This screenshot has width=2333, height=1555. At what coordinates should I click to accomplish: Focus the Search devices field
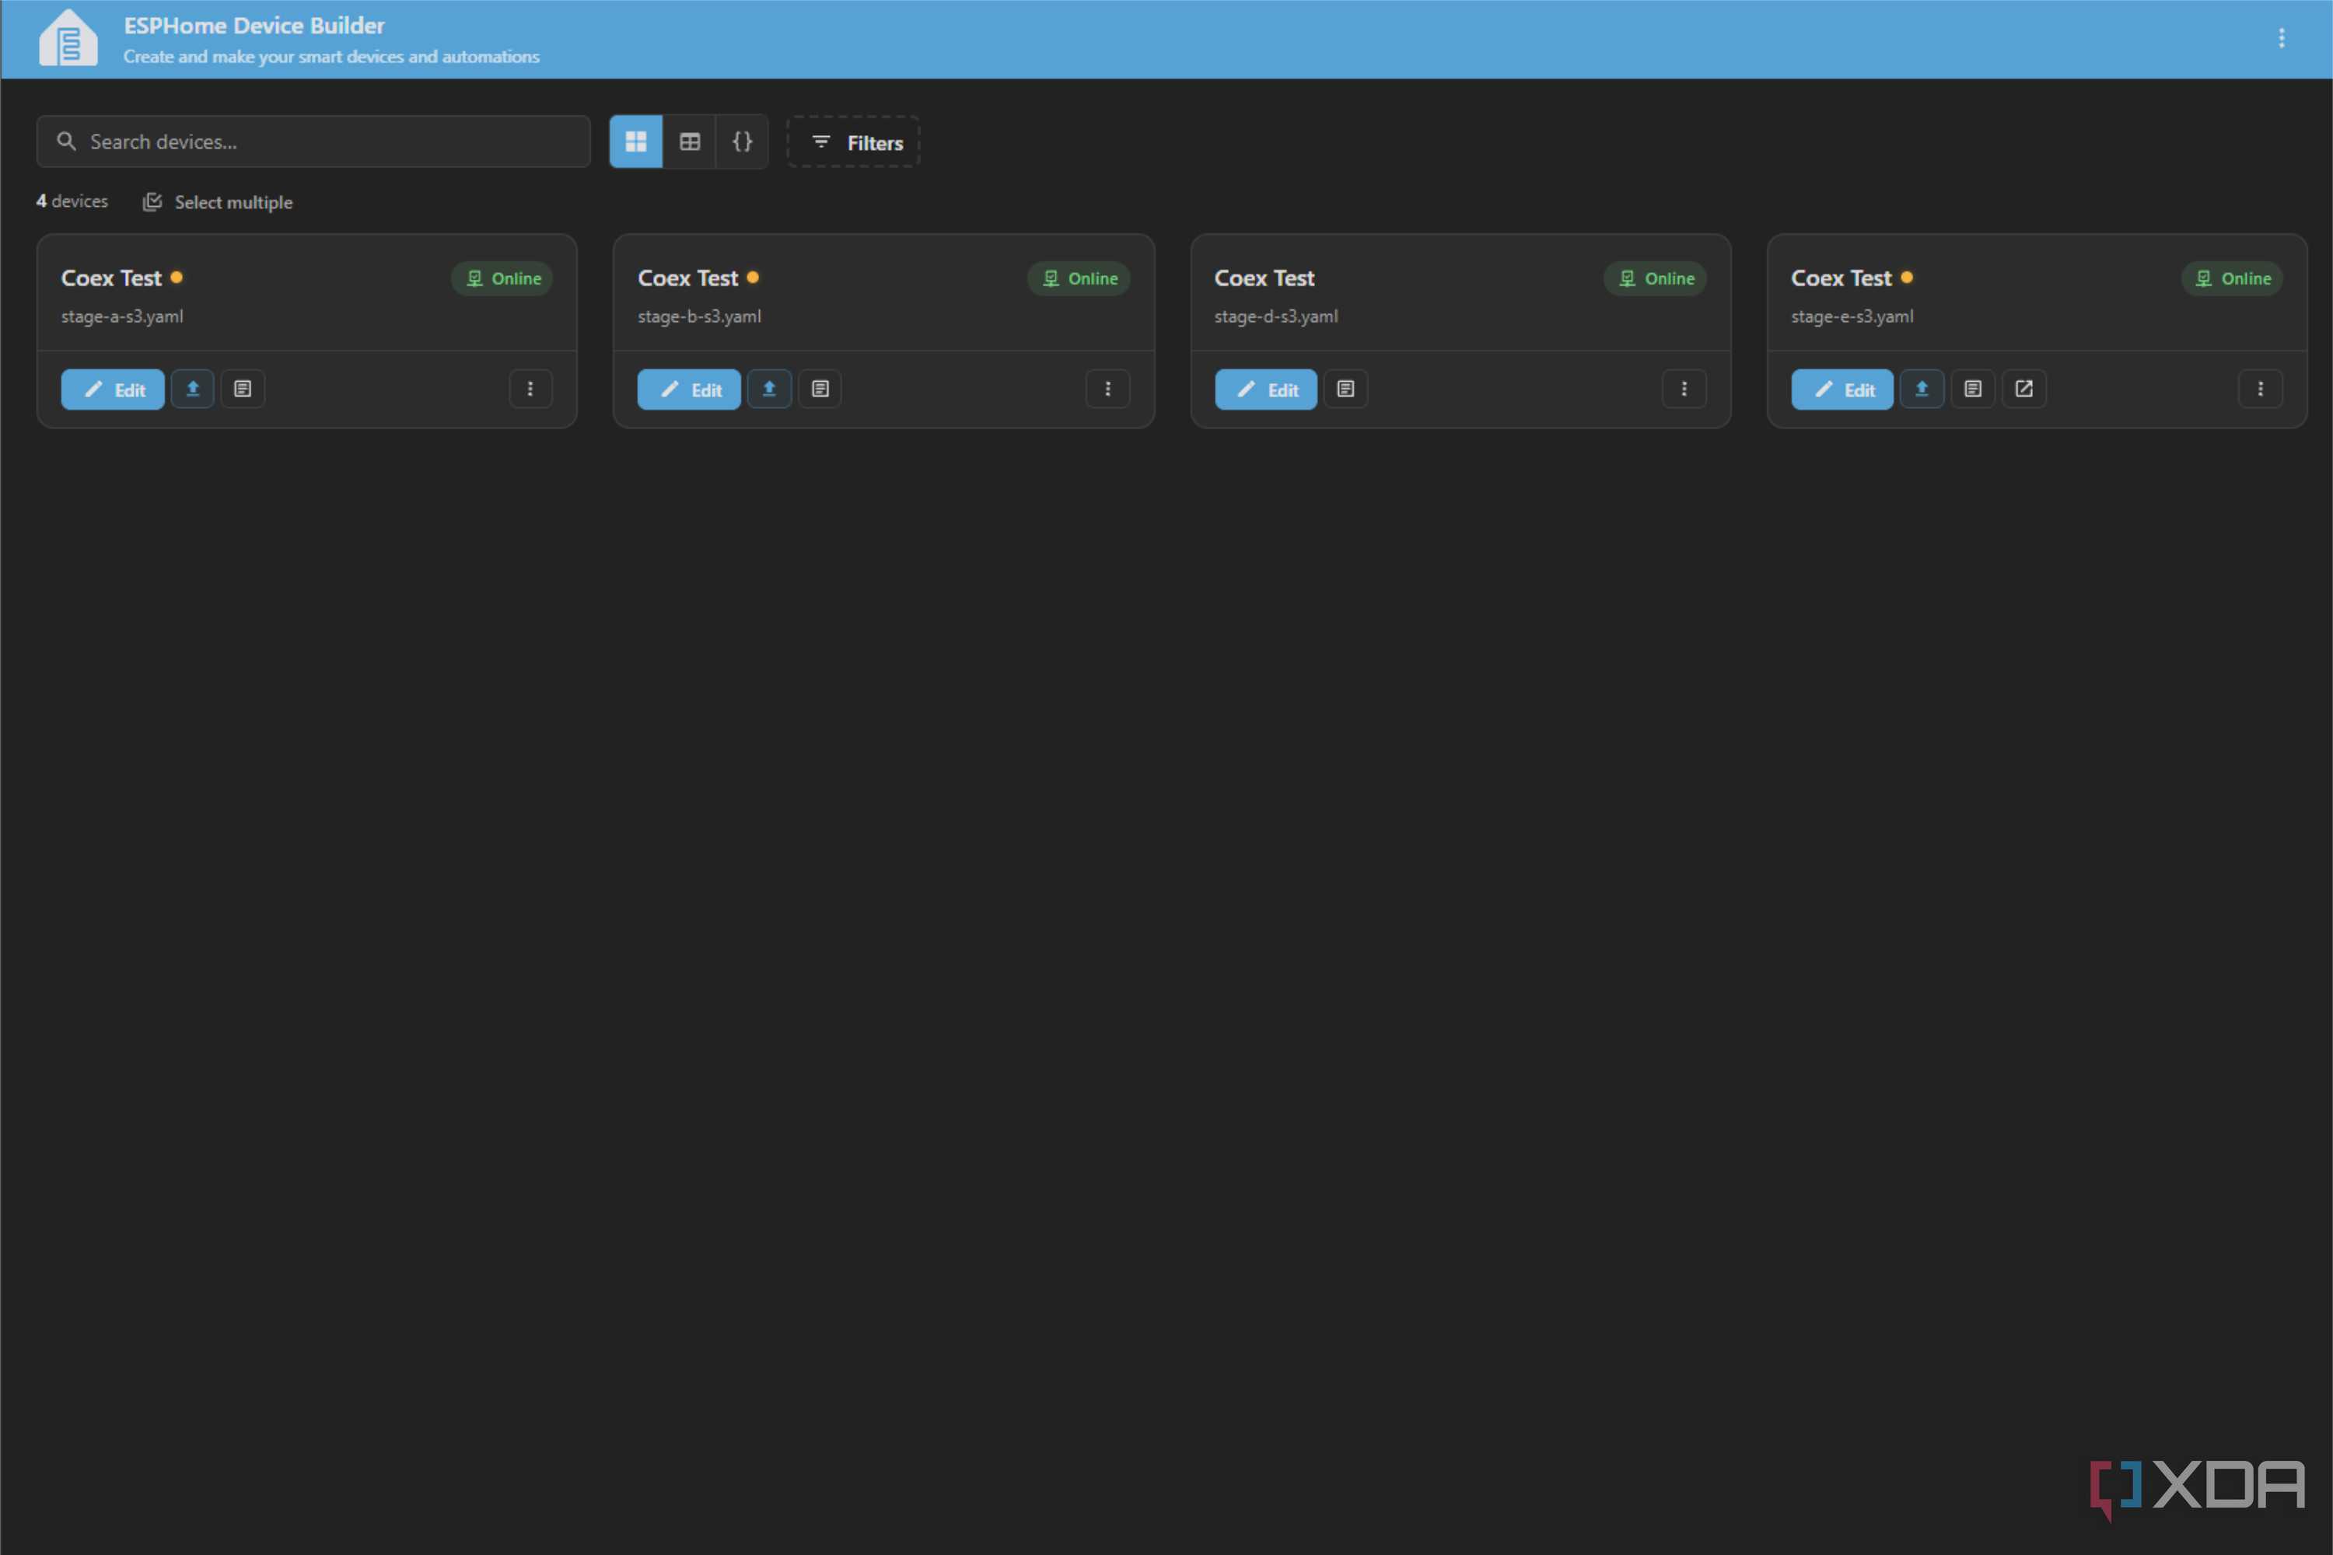click(313, 142)
